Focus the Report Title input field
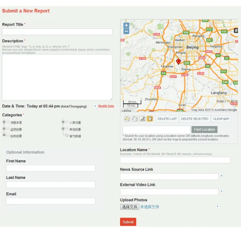Image resolution: width=241 pixels, height=228 pixels. (57, 32)
